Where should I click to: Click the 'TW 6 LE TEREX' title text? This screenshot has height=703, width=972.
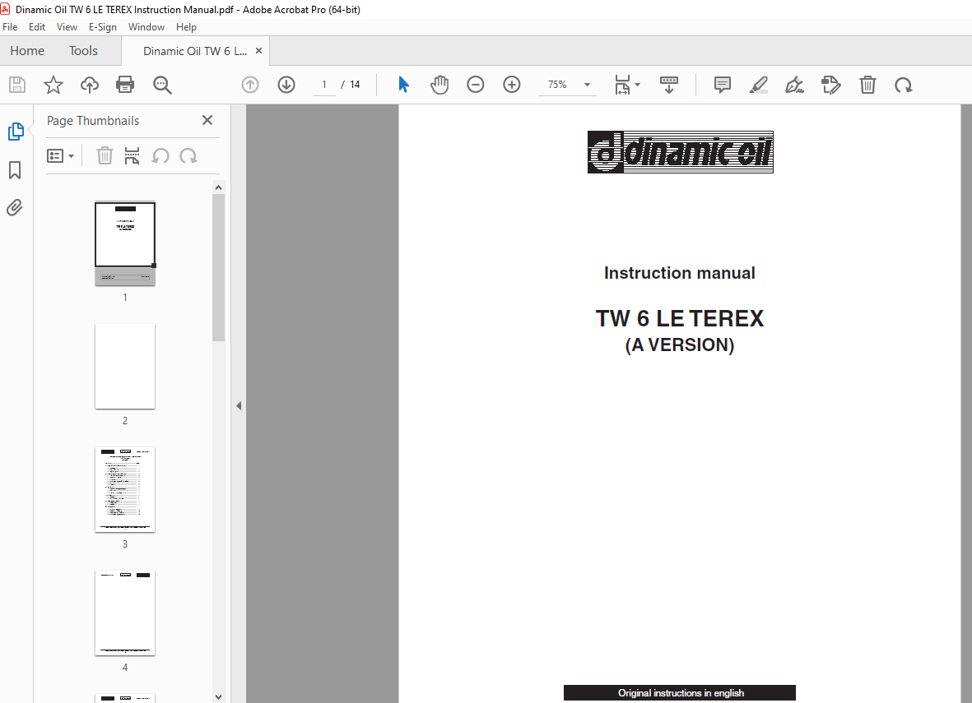point(679,318)
